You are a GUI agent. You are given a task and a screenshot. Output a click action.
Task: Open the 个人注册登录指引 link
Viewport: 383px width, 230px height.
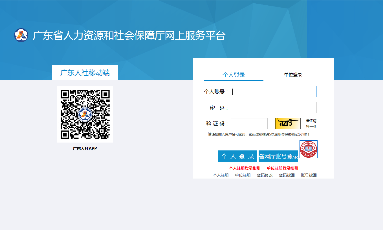(245, 168)
